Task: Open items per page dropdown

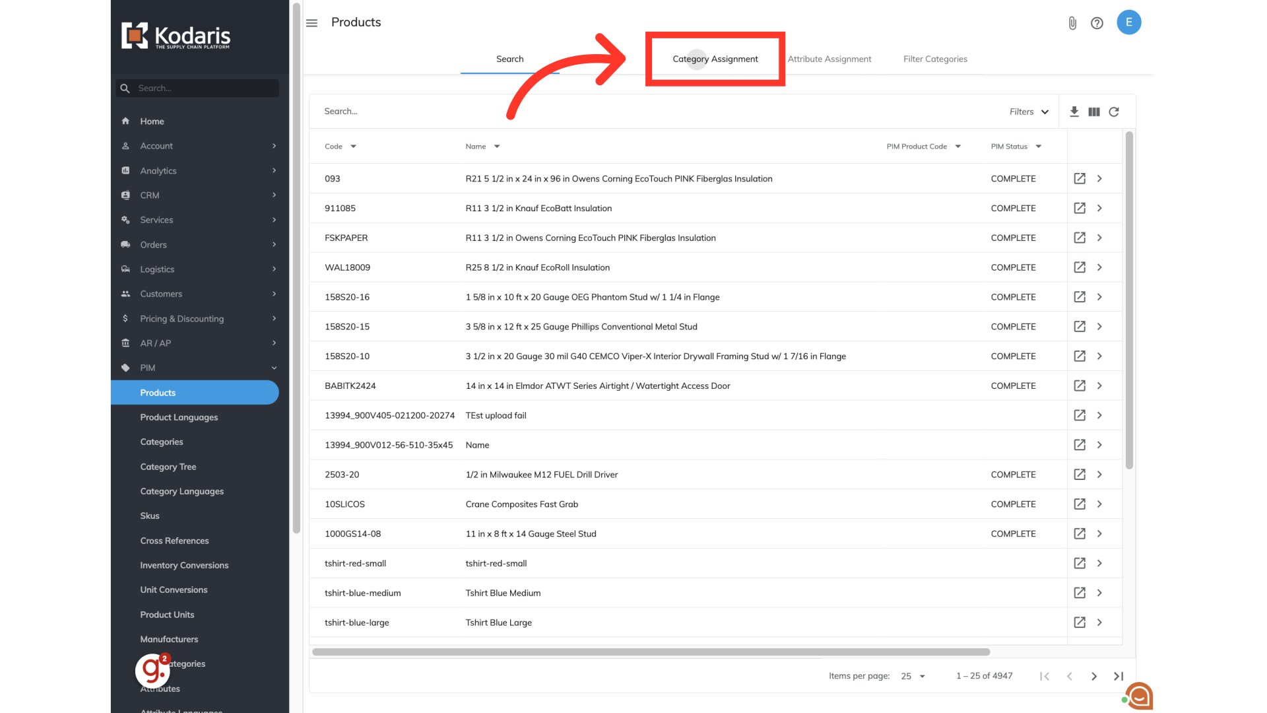Action: pos(913,676)
